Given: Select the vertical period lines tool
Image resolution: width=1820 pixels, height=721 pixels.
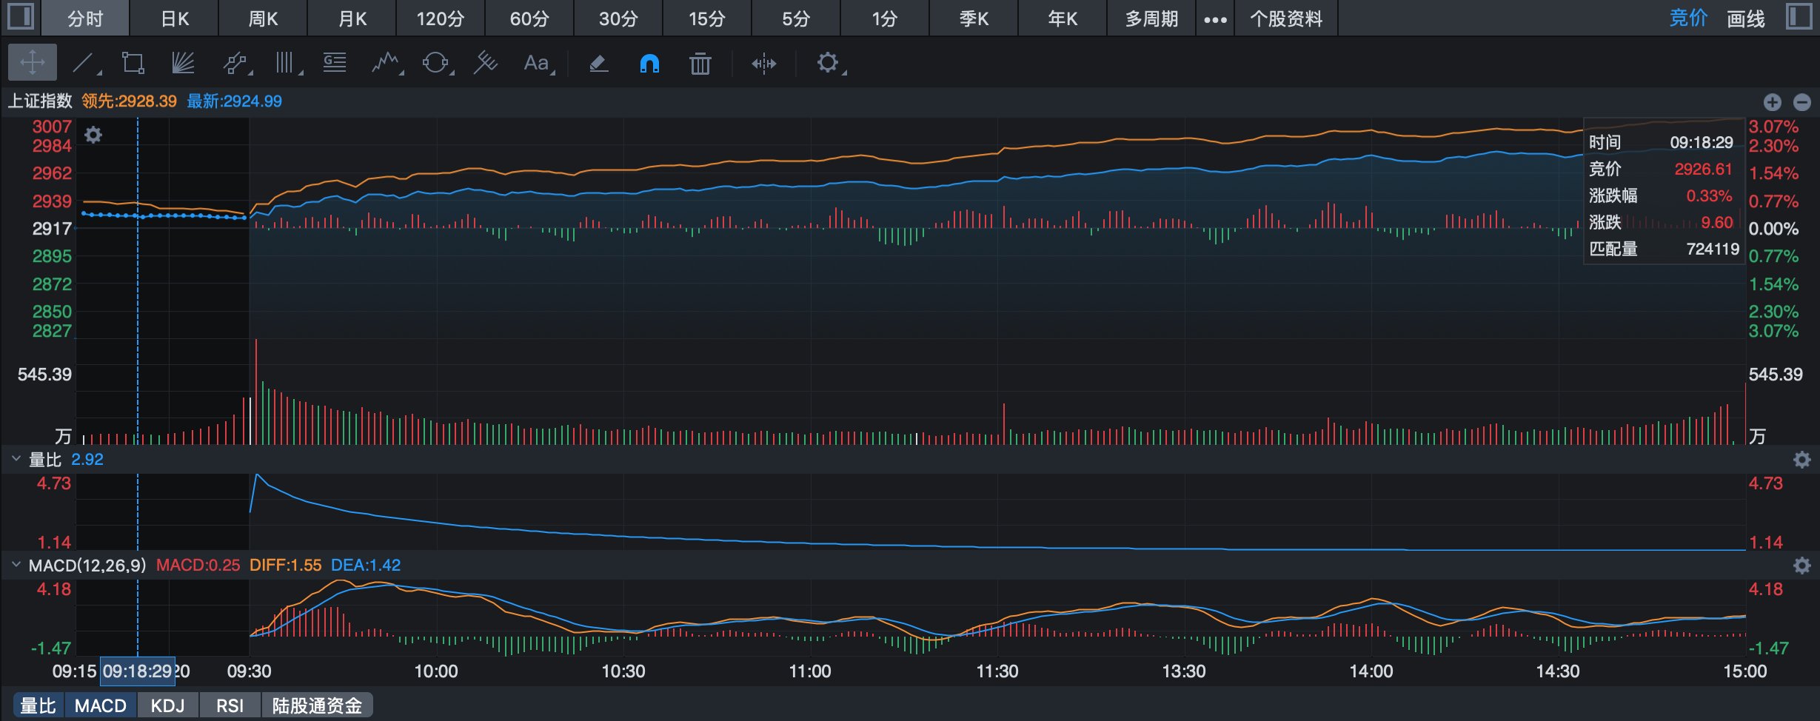Looking at the screenshot, I should coord(284,63).
